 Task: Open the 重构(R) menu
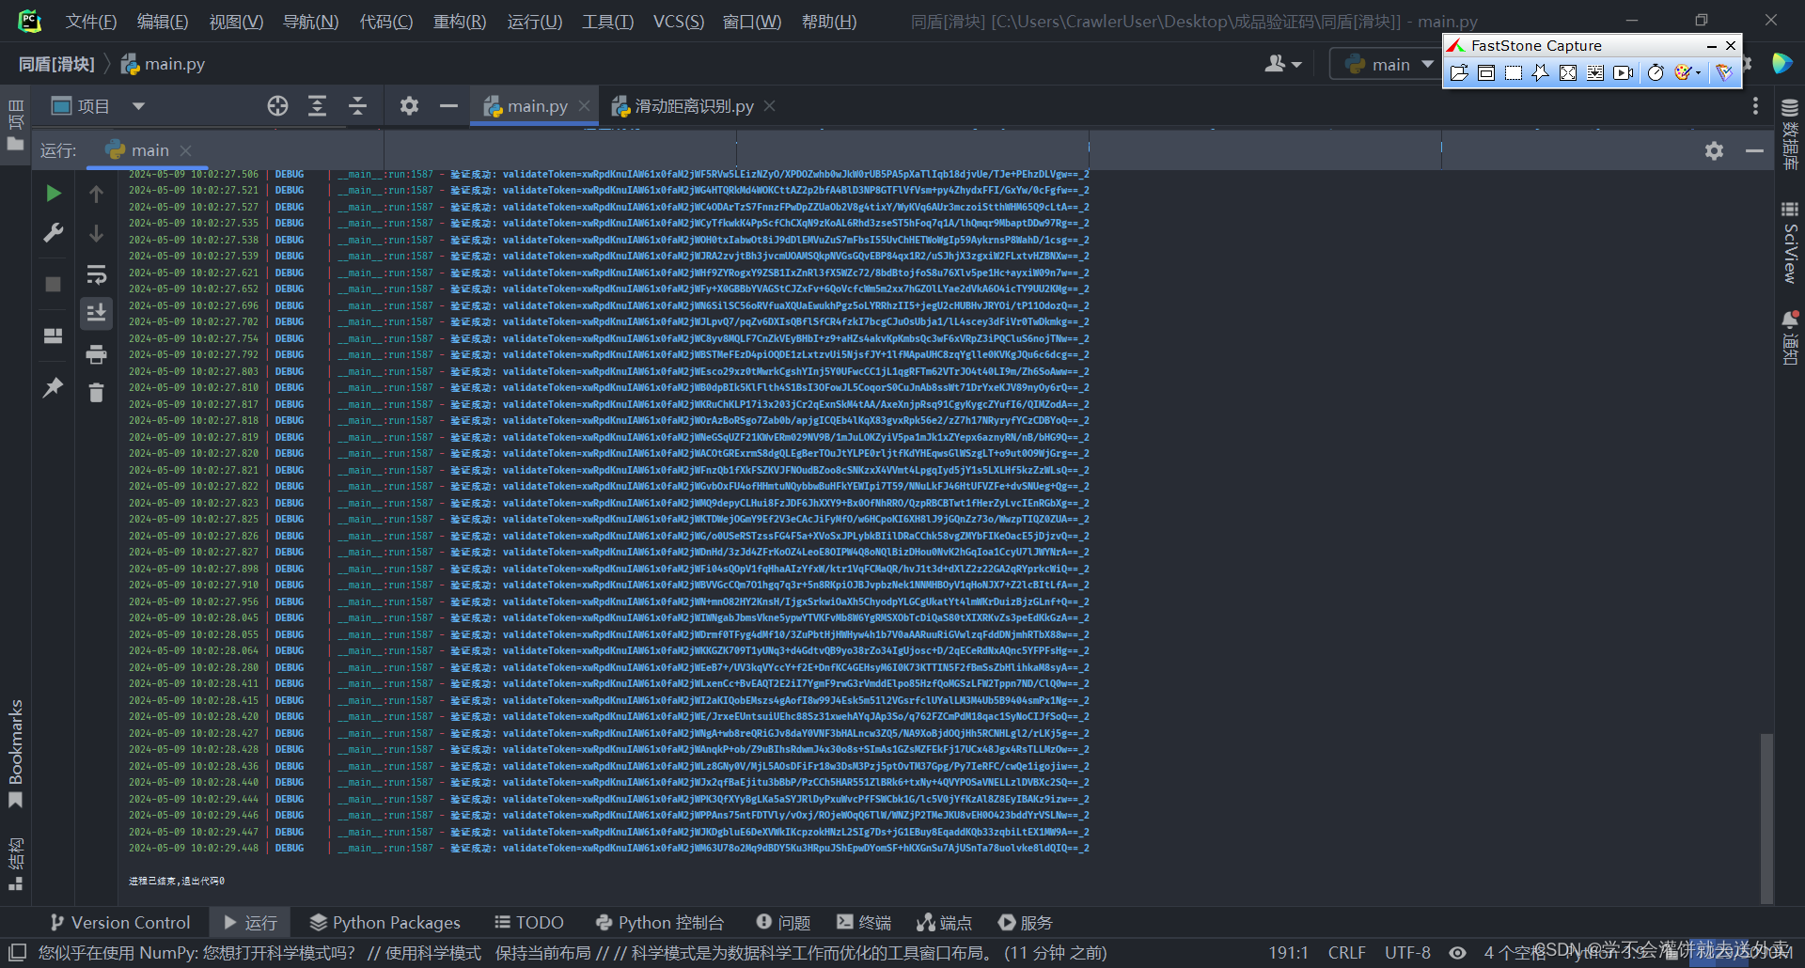[x=460, y=22]
